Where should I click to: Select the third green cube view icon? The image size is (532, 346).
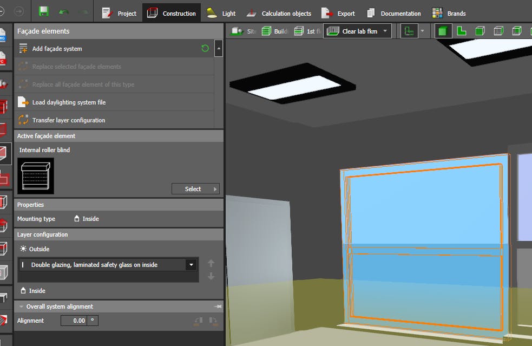pos(480,31)
